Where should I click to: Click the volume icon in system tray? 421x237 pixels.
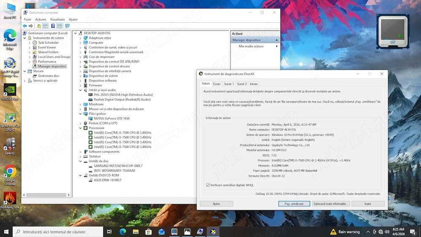click(x=387, y=232)
